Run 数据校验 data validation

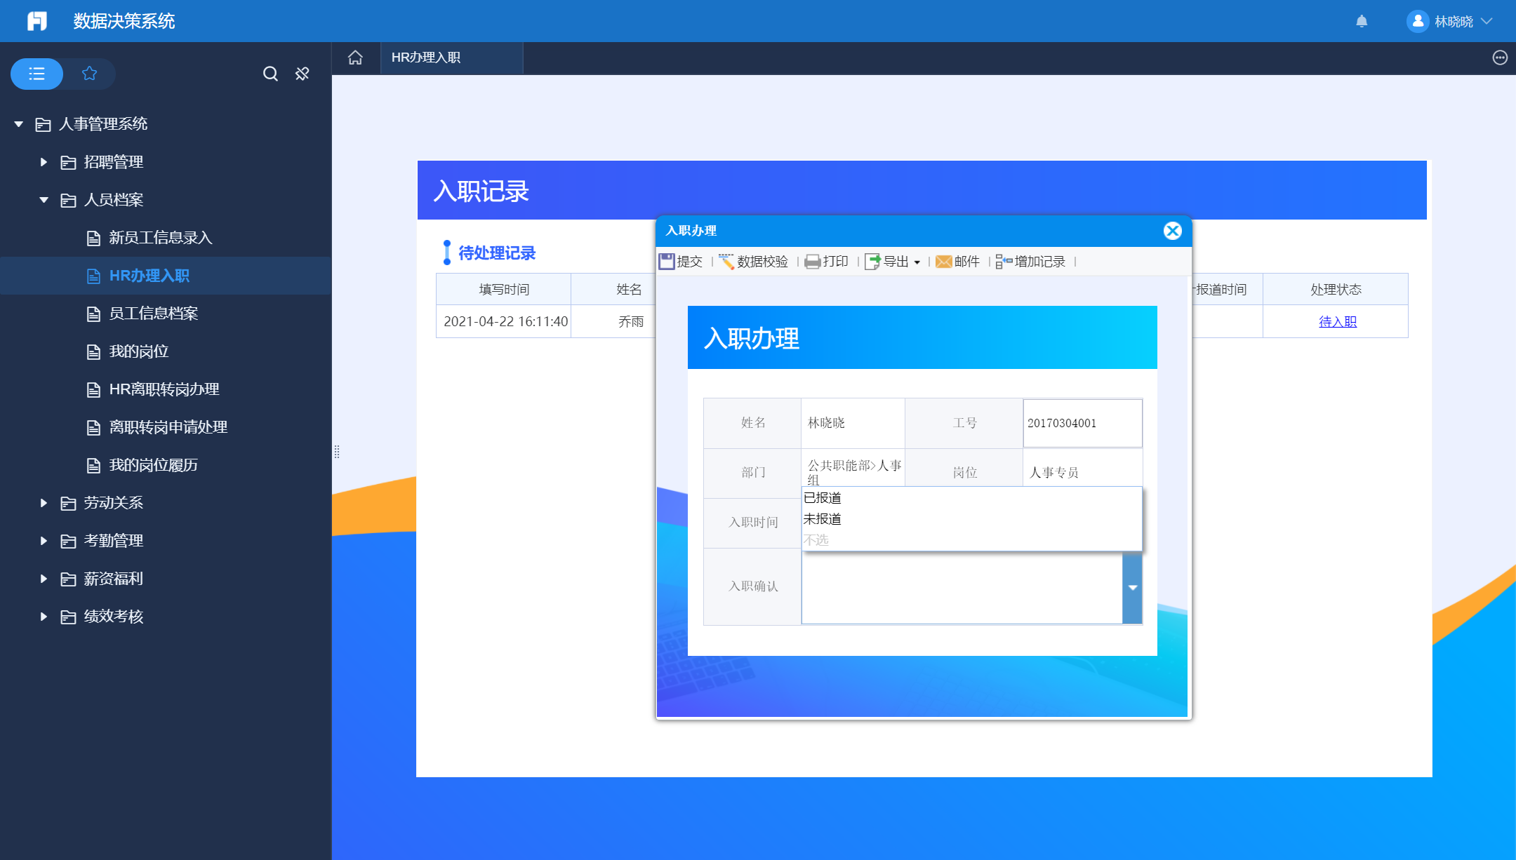(754, 262)
